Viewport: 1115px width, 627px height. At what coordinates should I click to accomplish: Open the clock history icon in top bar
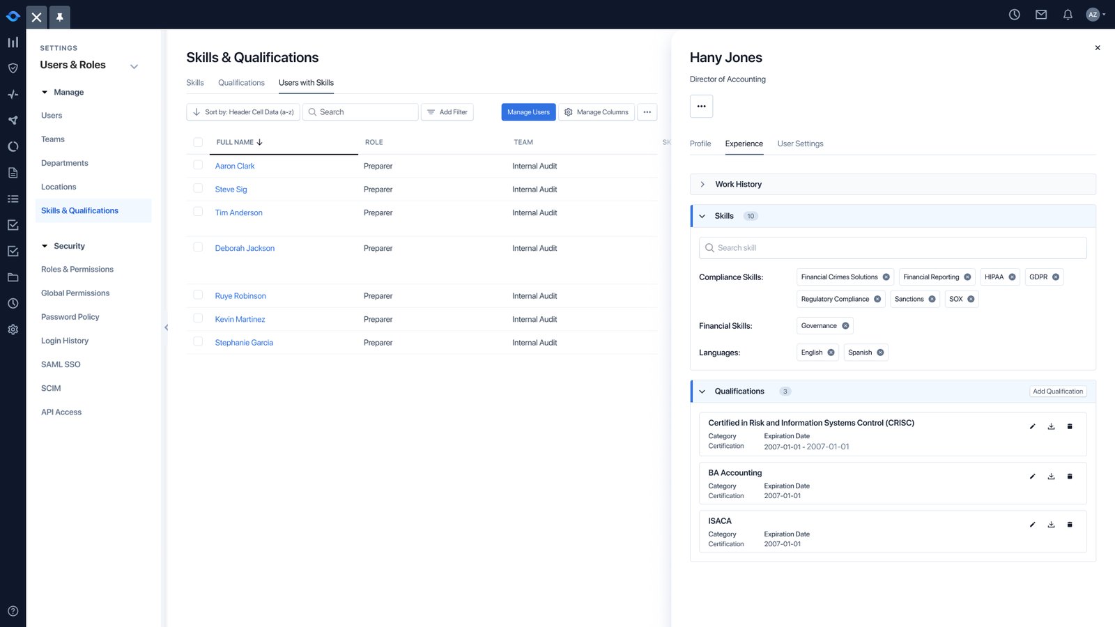(1015, 15)
